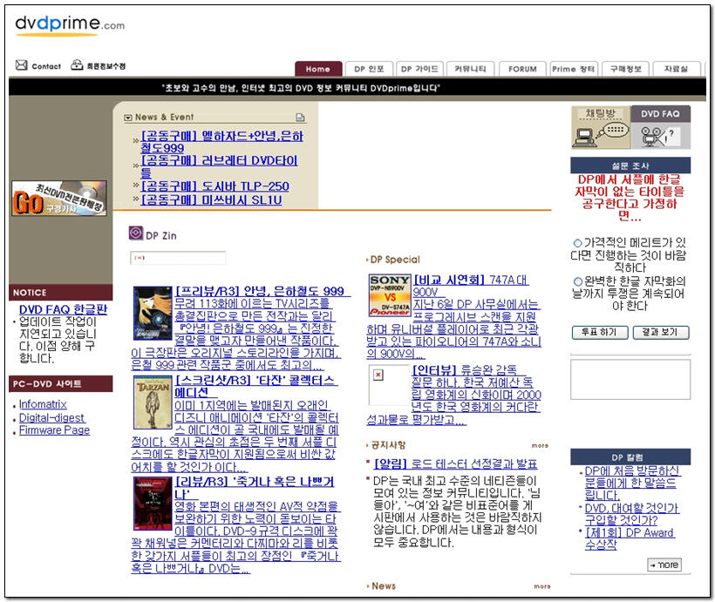Click the DP Zin purple emblem icon
Viewport: 715px width, 602px height.
click(x=136, y=233)
